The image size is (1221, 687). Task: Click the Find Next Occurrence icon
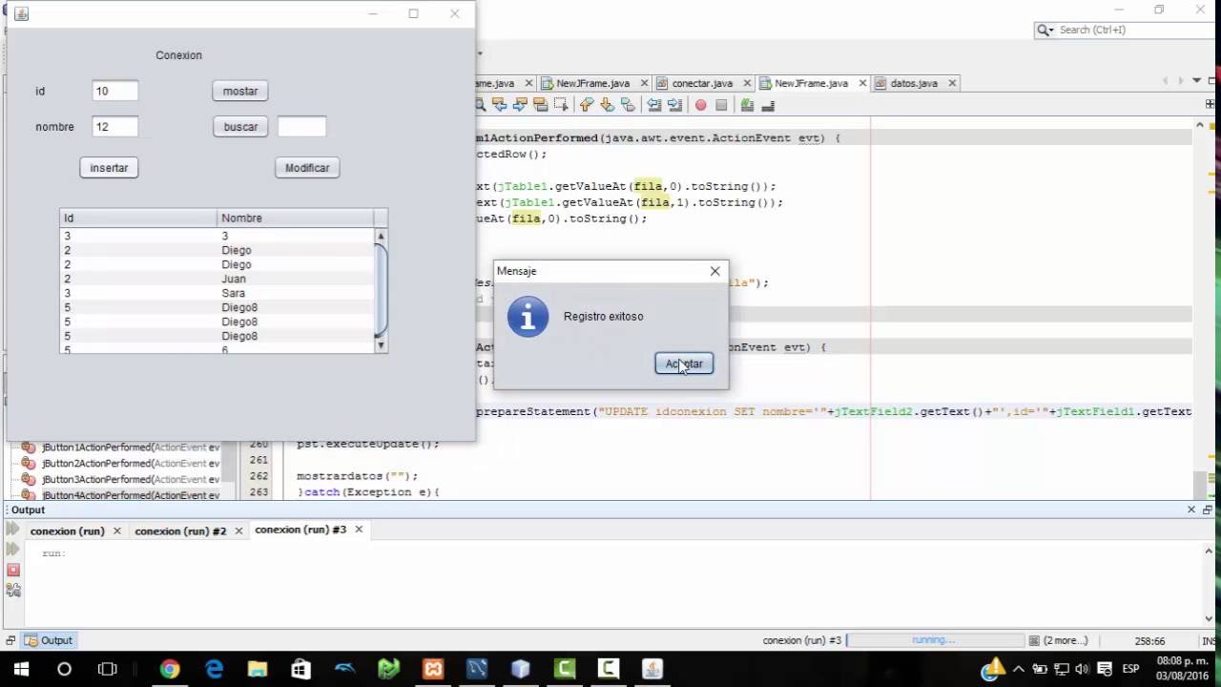click(x=520, y=105)
